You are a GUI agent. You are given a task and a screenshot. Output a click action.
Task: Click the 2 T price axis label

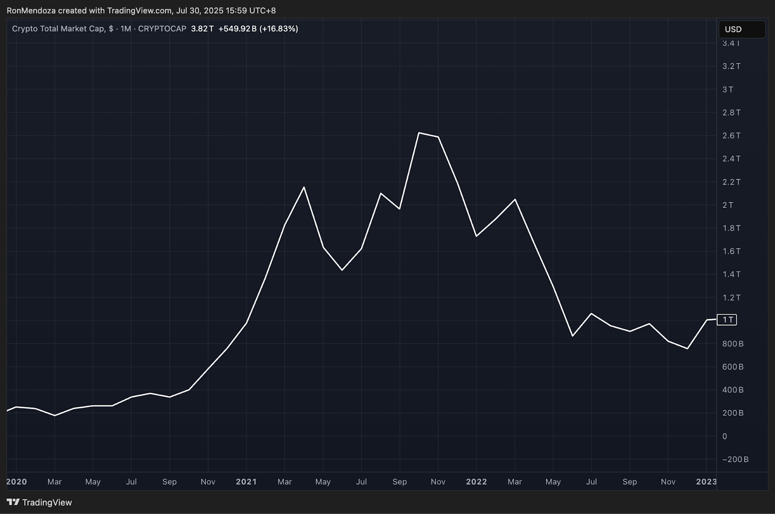tap(728, 205)
